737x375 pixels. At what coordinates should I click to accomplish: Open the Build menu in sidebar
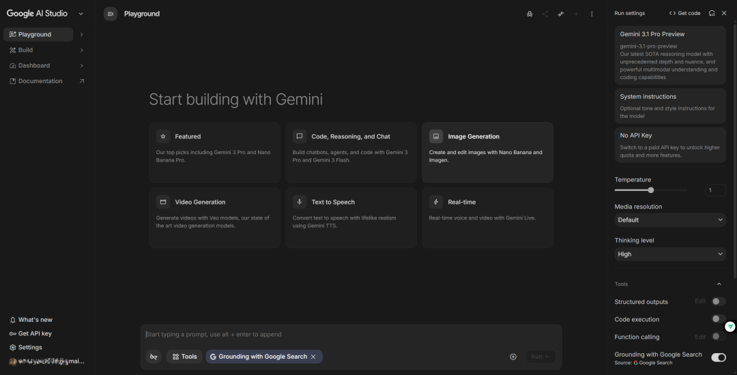tap(26, 50)
